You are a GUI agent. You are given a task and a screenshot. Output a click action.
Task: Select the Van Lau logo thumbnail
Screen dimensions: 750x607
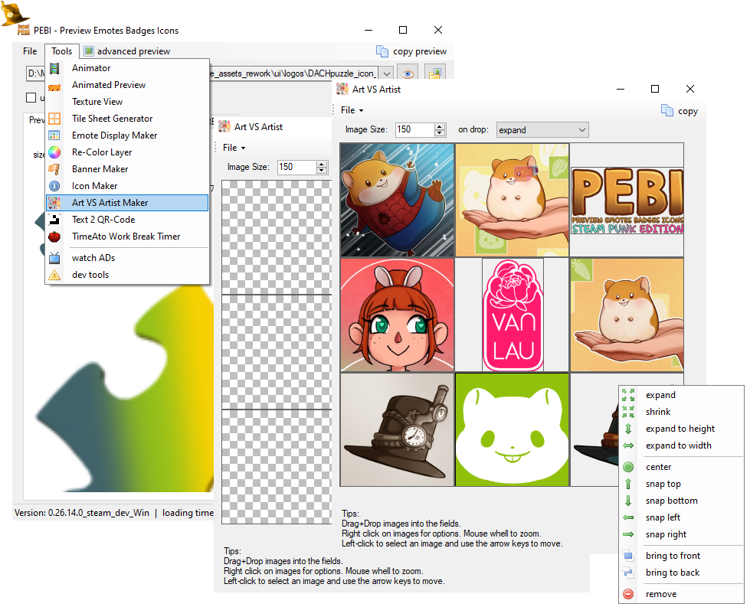513,315
